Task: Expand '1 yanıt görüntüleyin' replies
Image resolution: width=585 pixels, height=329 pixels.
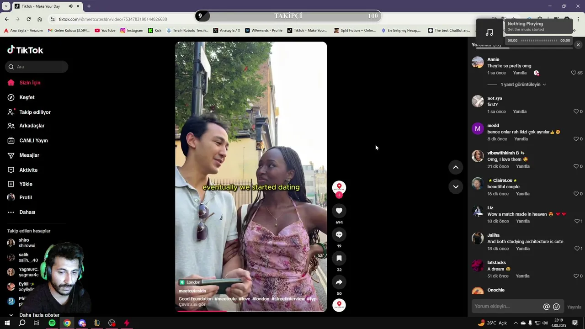Action: pos(523,85)
